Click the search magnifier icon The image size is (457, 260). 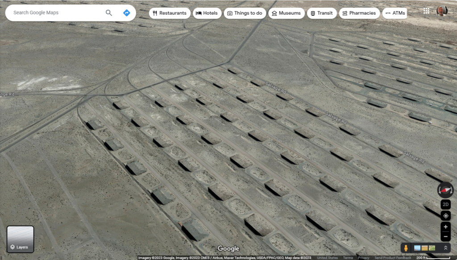pos(109,13)
